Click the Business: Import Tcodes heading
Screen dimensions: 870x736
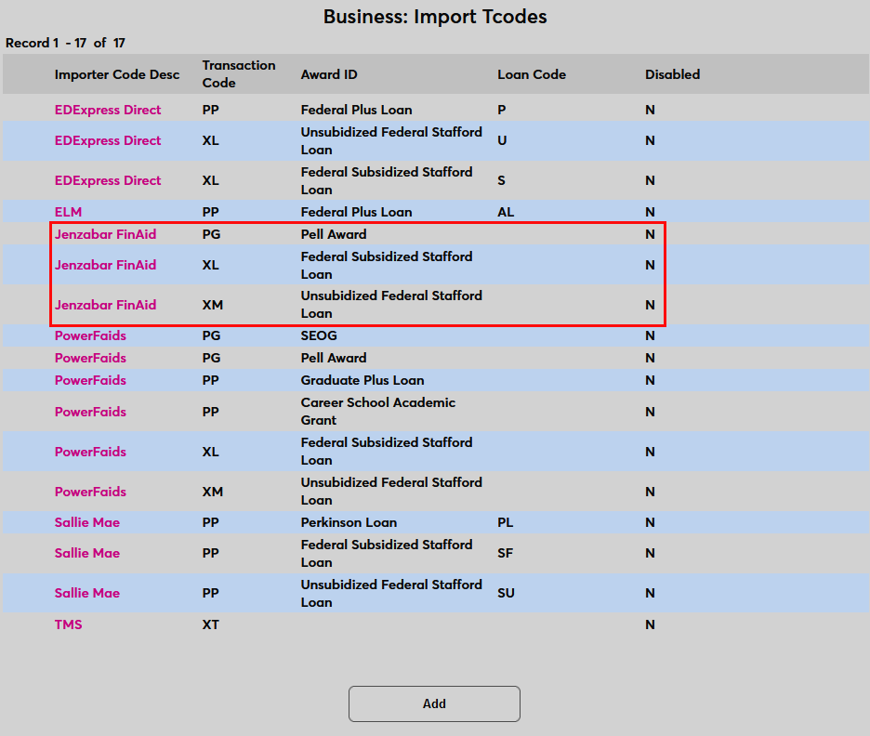435,17
